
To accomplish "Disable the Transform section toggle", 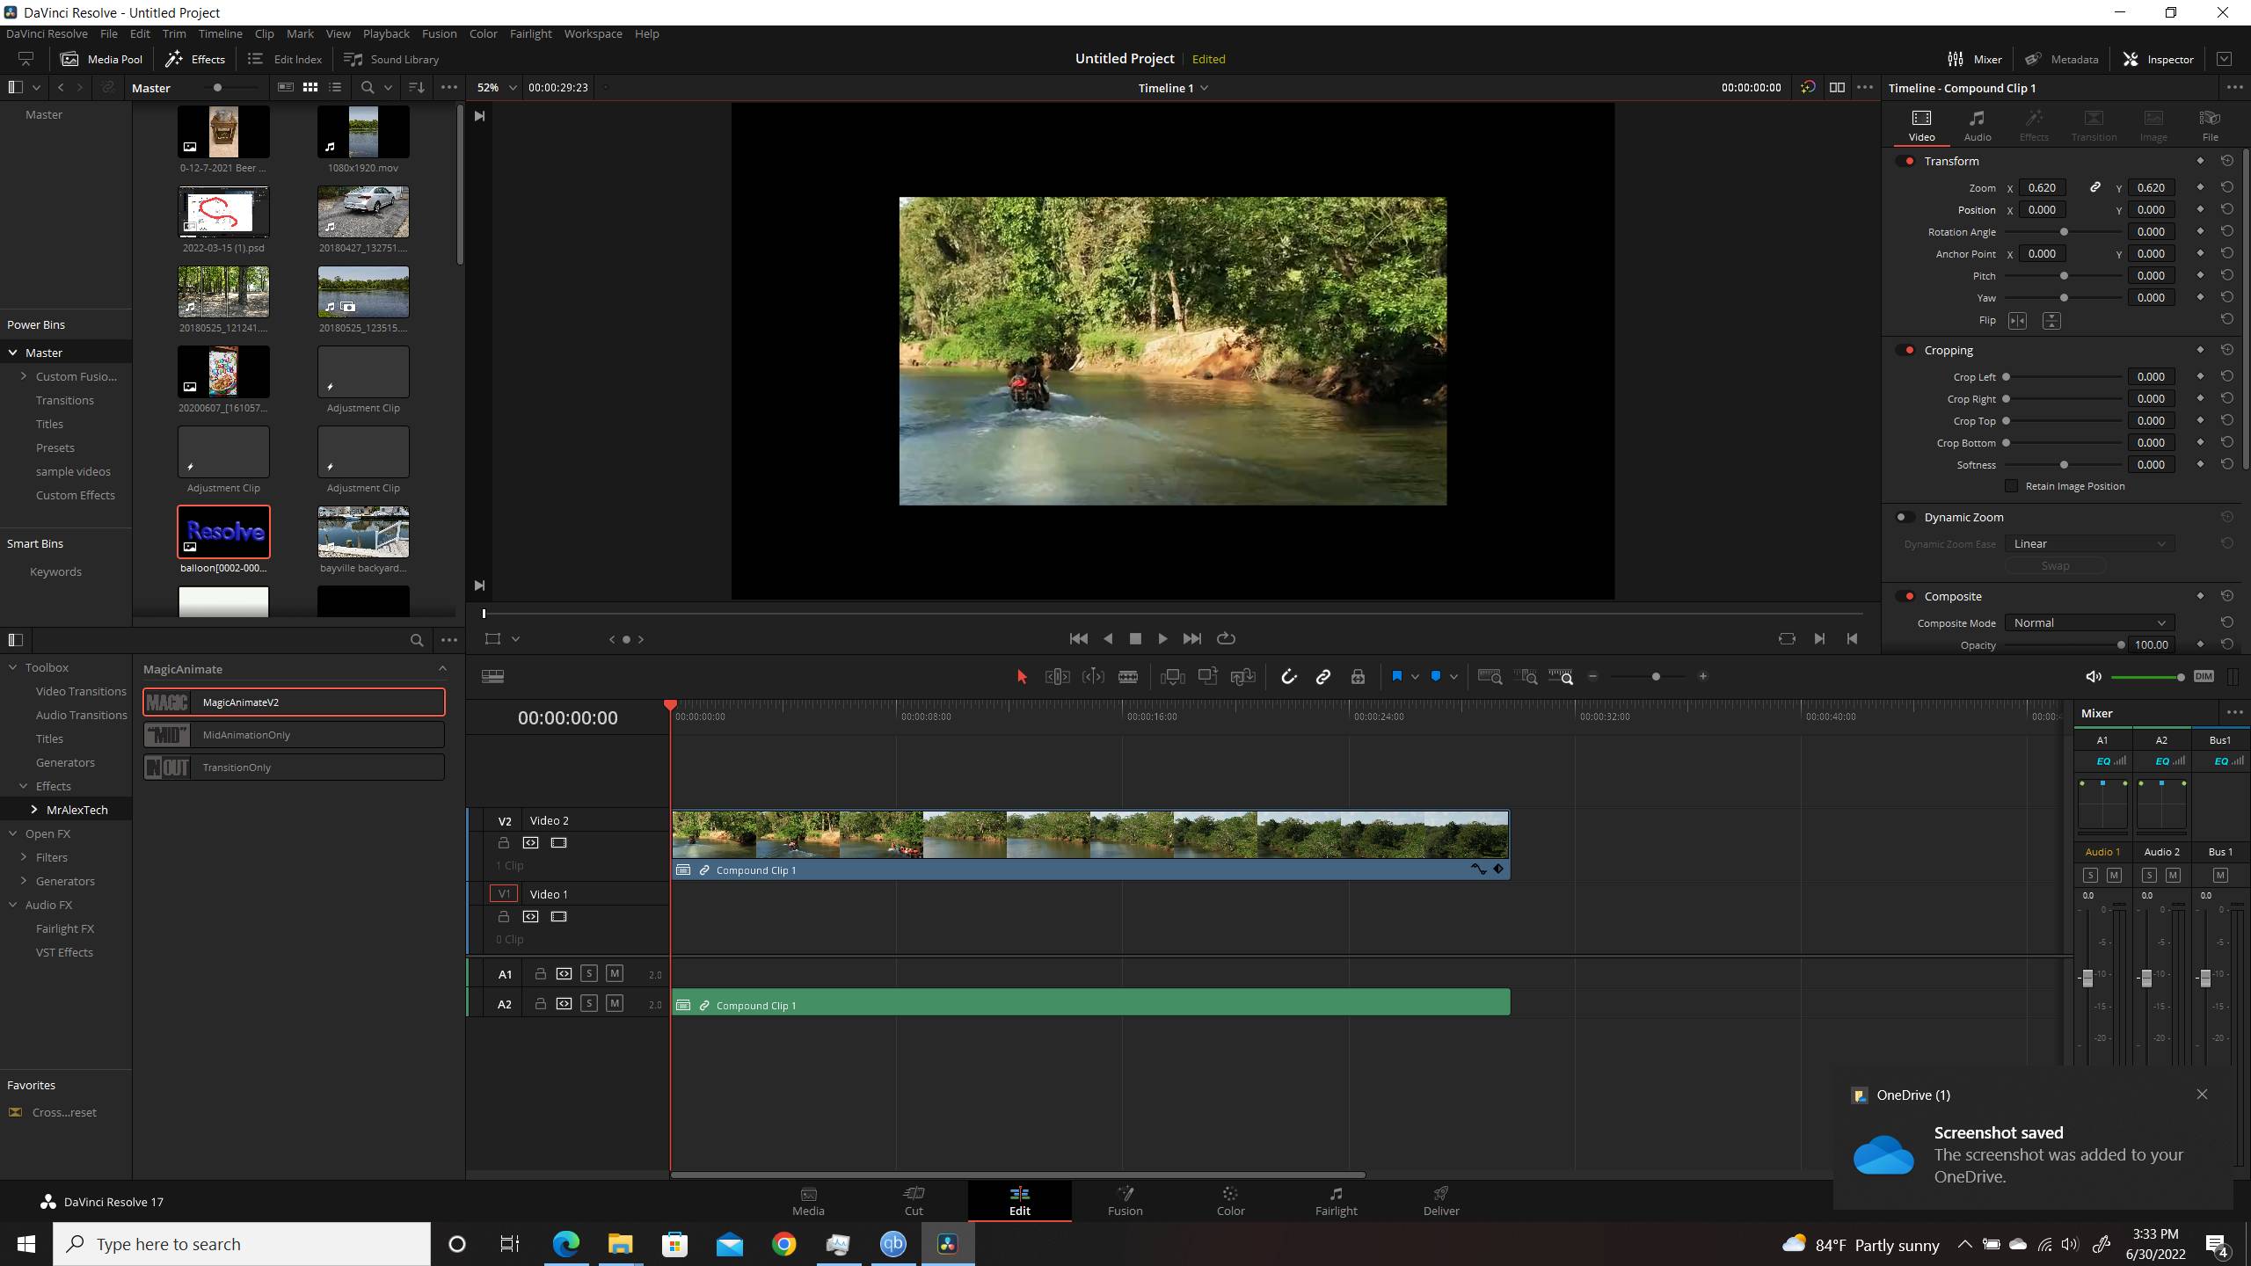I will [x=1905, y=161].
